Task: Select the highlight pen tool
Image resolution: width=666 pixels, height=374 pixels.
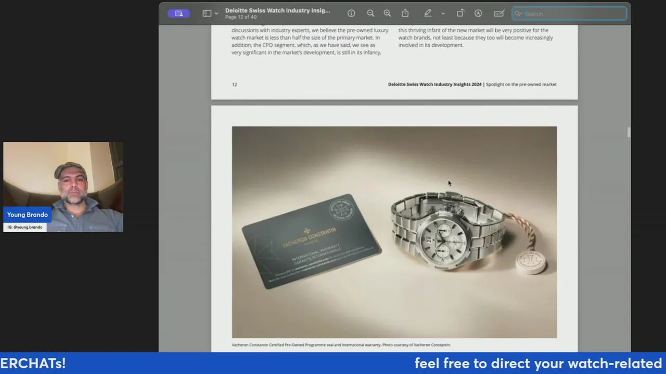Action: click(x=428, y=14)
